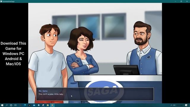190x107 pixels.
Task: Open File Explorer yellow folder icon
Action: pyautogui.click(x=48, y=105)
